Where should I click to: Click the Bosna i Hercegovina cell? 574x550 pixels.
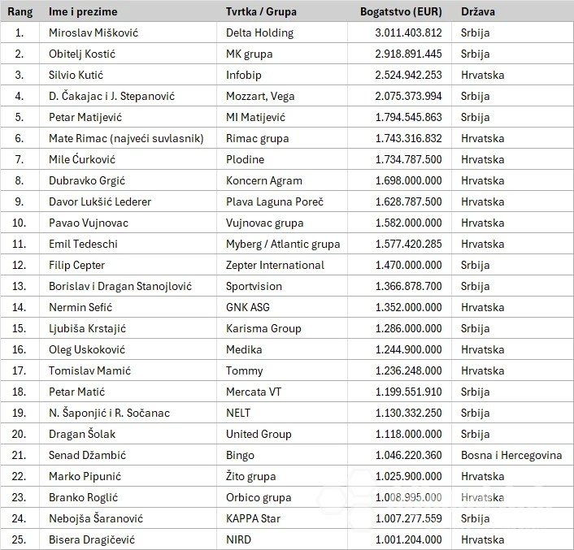pos(512,455)
